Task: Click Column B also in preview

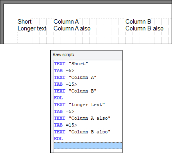Action: click(x=144, y=28)
